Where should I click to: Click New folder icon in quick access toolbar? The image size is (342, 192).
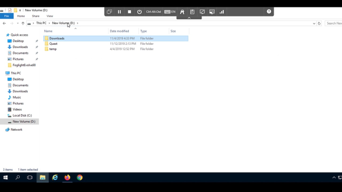15,10
